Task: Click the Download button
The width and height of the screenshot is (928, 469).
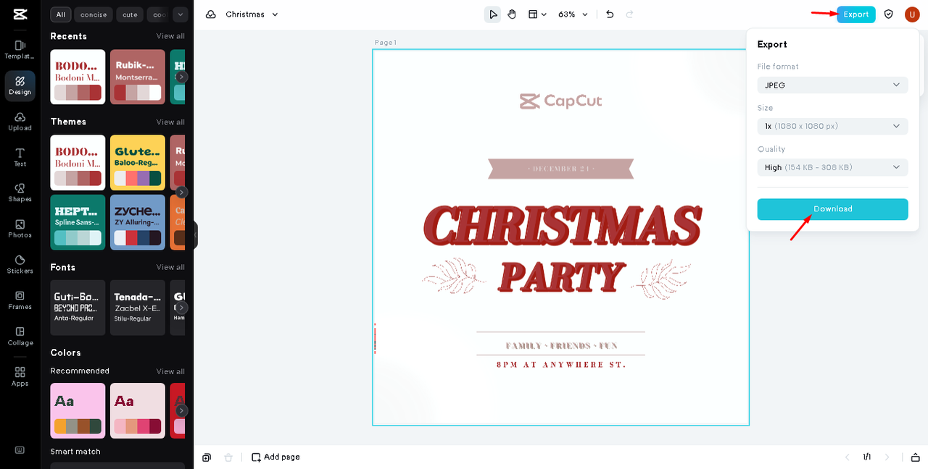Action: click(x=832, y=209)
